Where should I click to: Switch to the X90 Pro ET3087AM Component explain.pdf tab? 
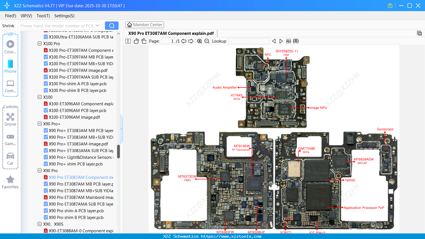pyautogui.click(x=171, y=33)
